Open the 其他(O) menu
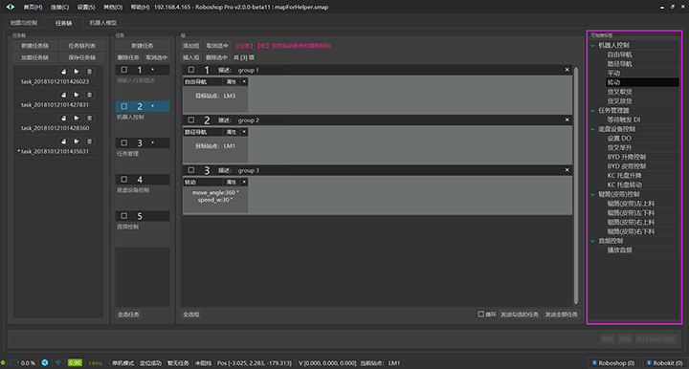This screenshot has height=369, width=689. point(113,7)
